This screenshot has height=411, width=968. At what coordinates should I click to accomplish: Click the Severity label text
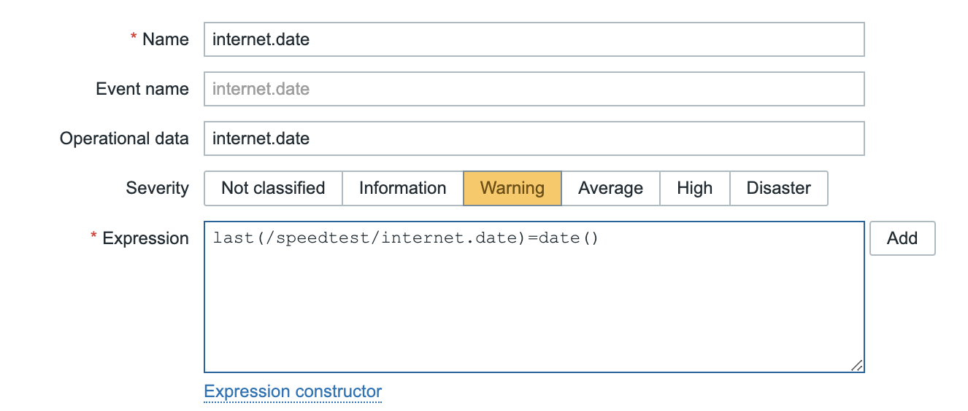pos(157,188)
